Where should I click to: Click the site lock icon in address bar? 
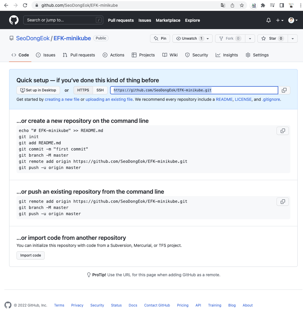(37, 5)
